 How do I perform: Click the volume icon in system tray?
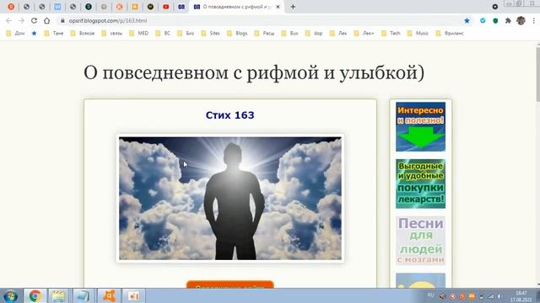pyautogui.click(x=500, y=296)
